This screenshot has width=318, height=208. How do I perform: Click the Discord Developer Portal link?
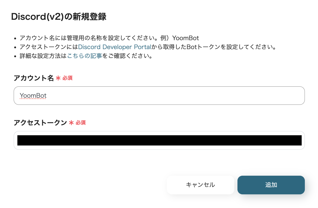[x=115, y=47]
